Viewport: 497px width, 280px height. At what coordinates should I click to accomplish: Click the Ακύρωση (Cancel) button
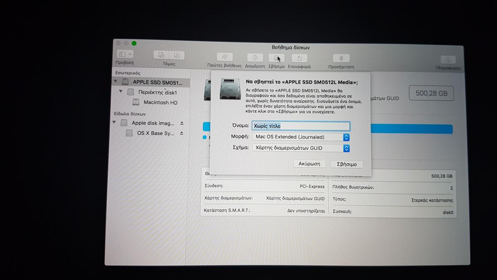(x=309, y=164)
